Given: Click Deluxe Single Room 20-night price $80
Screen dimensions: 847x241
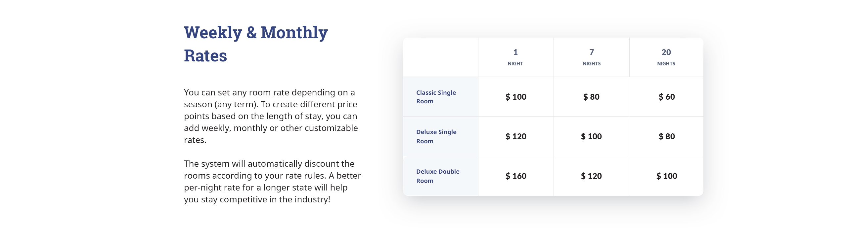Looking at the screenshot, I should 667,136.
